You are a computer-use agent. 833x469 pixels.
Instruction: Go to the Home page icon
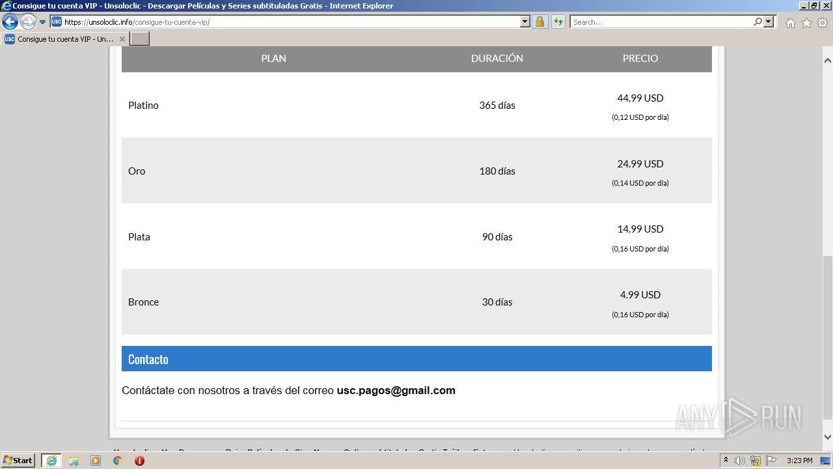click(x=790, y=23)
